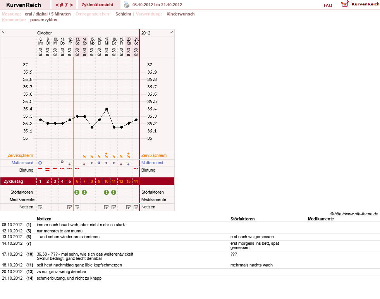Click the Blutung spotting dots on day 14
The image size is (380, 299).
(136, 168)
